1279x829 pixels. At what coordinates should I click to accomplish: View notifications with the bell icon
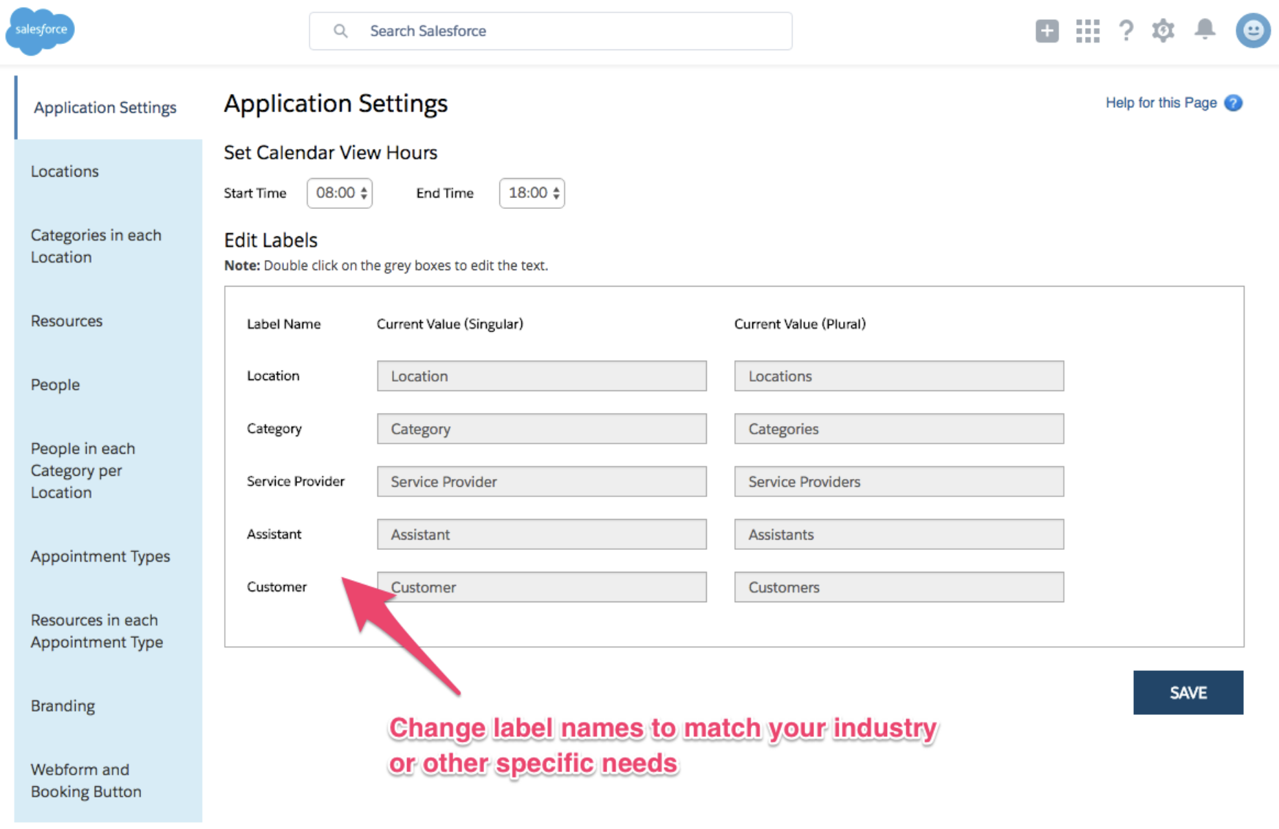[1204, 30]
